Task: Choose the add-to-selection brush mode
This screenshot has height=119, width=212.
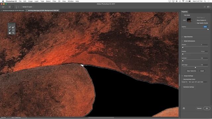Action: coord(10,7)
